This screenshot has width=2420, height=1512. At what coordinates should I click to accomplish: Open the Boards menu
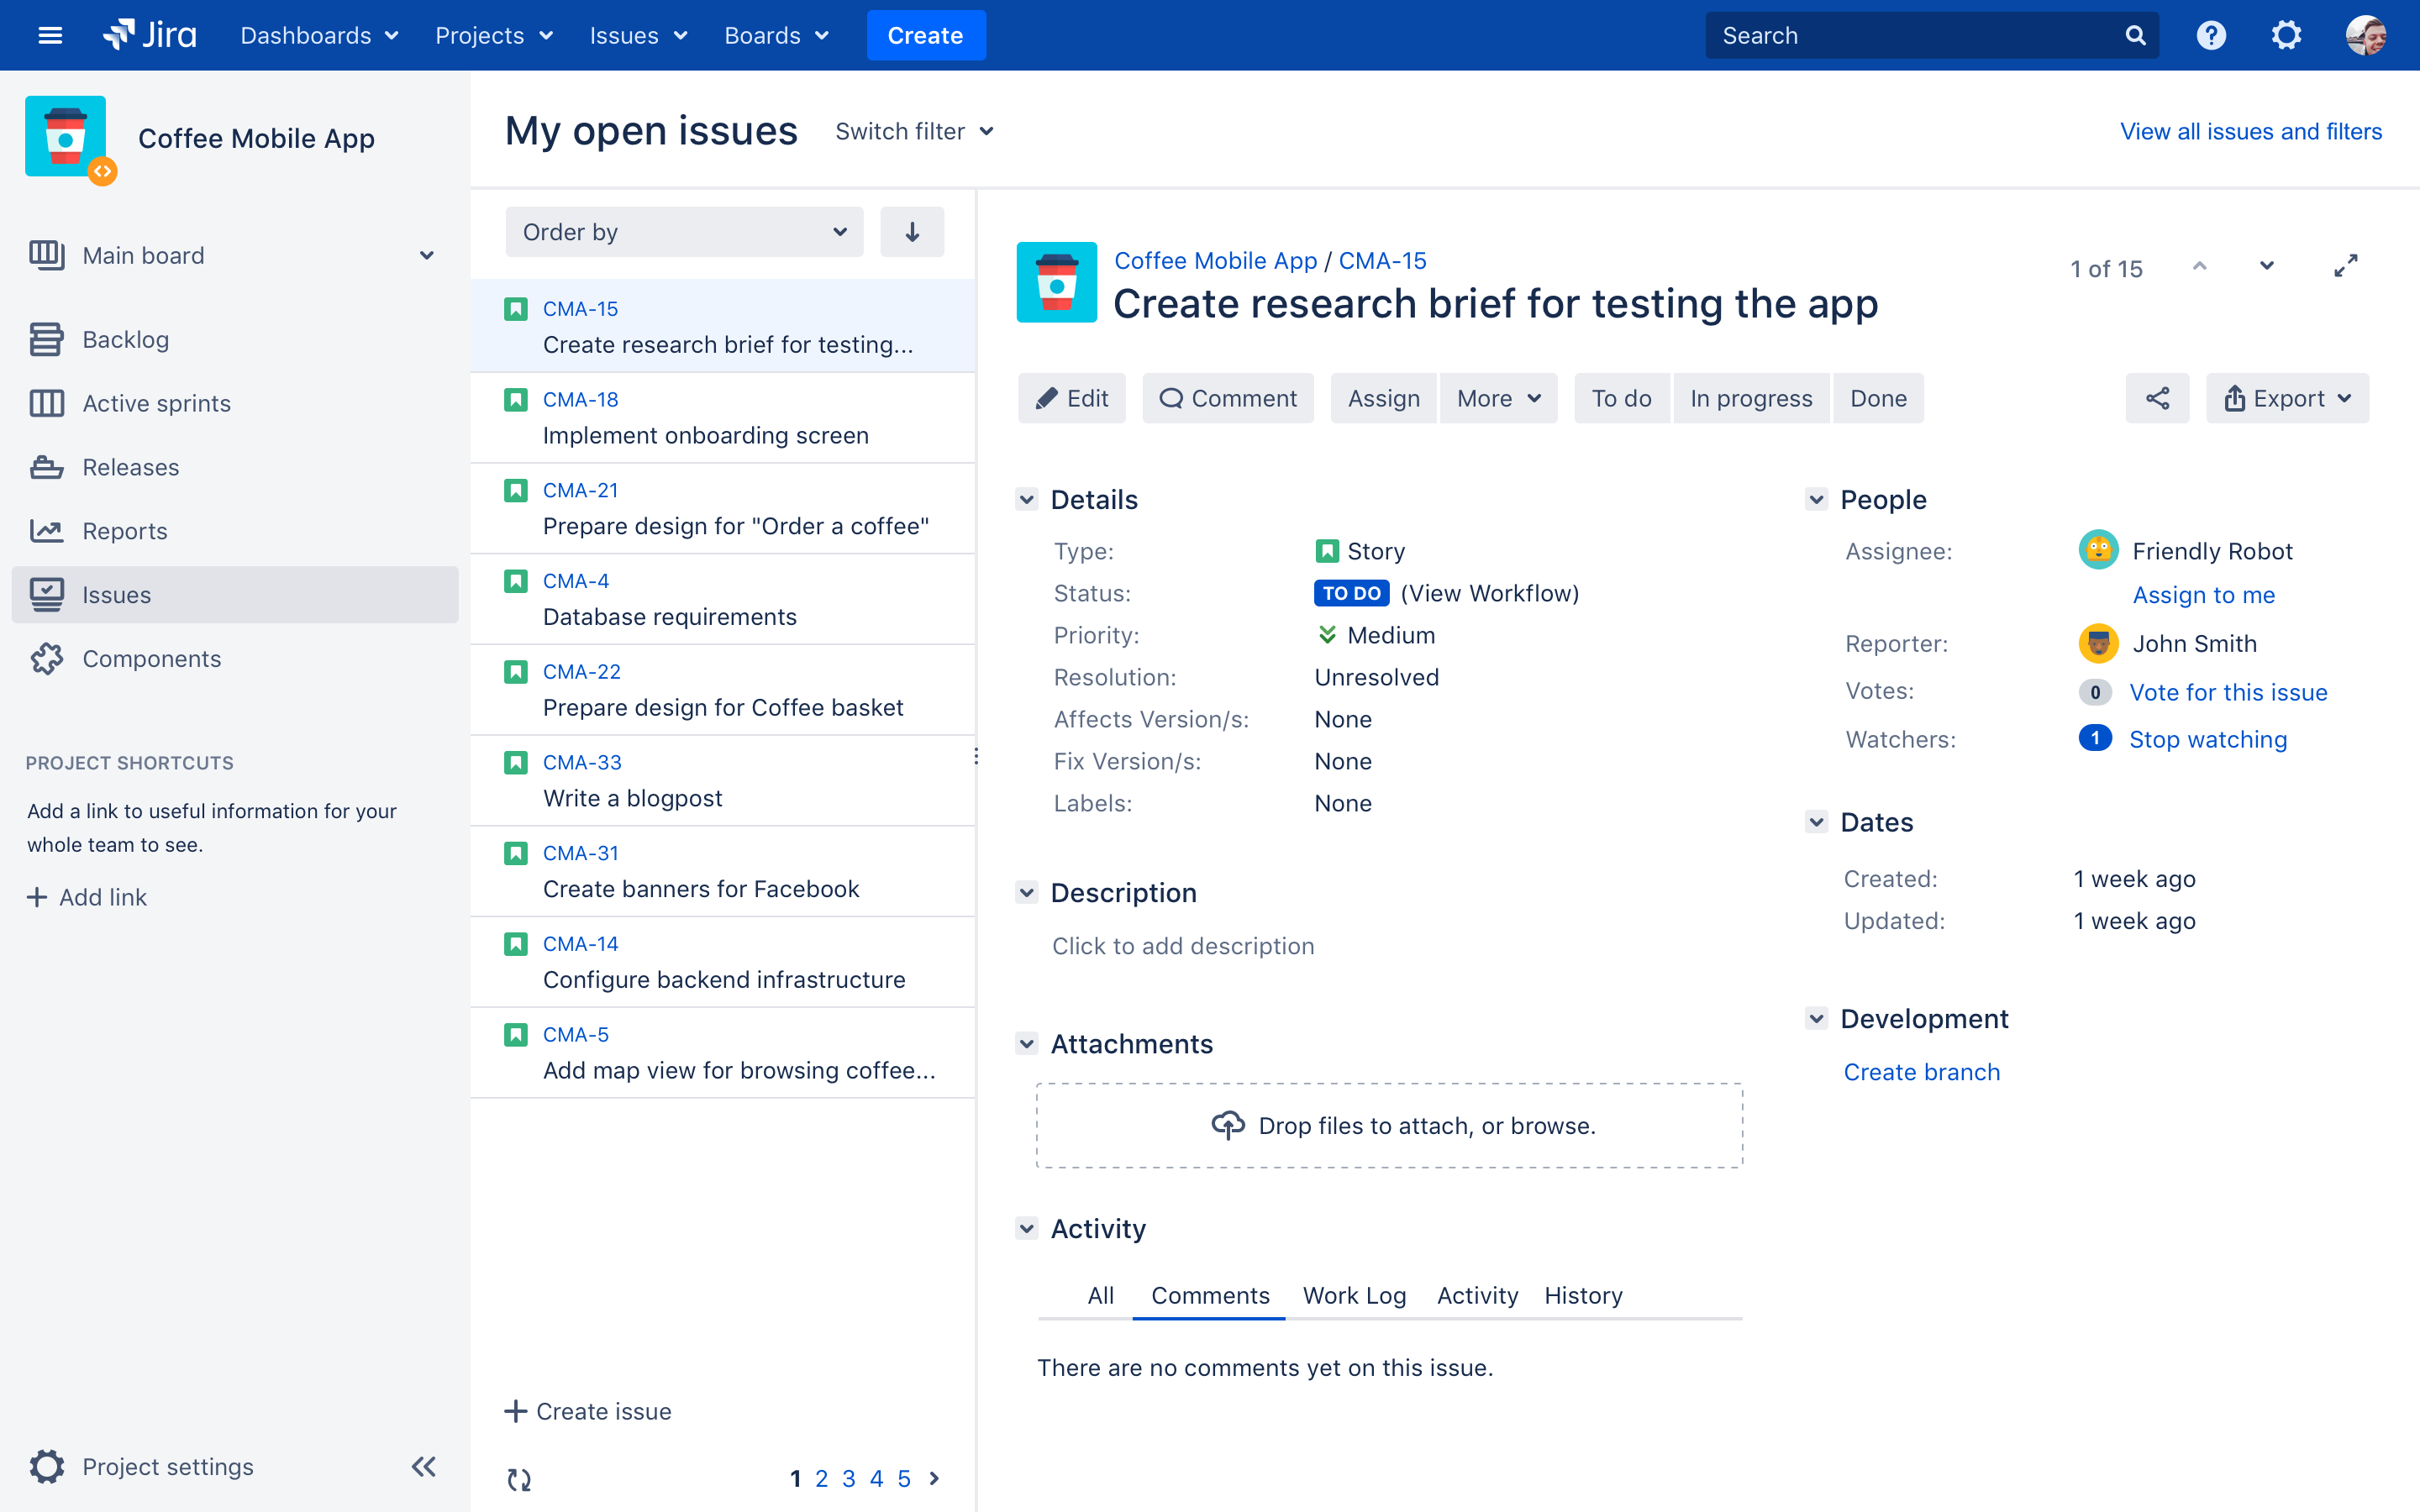click(x=776, y=35)
